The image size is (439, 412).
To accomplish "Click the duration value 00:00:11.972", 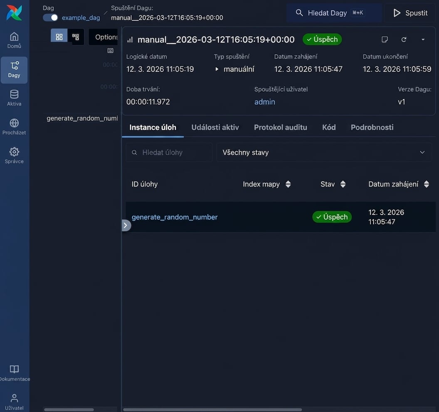I will pos(148,102).
